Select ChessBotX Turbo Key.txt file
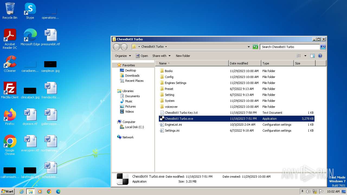This screenshot has height=195, width=347. [x=236, y=113]
